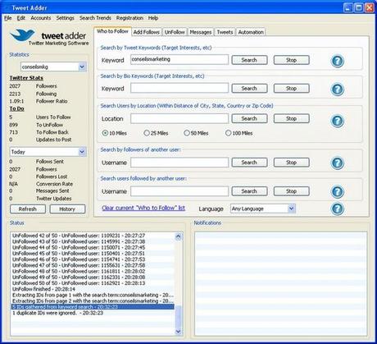
Task: Select row "5 IDs gathered from keyword search"
Action: click(x=93, y=307)
